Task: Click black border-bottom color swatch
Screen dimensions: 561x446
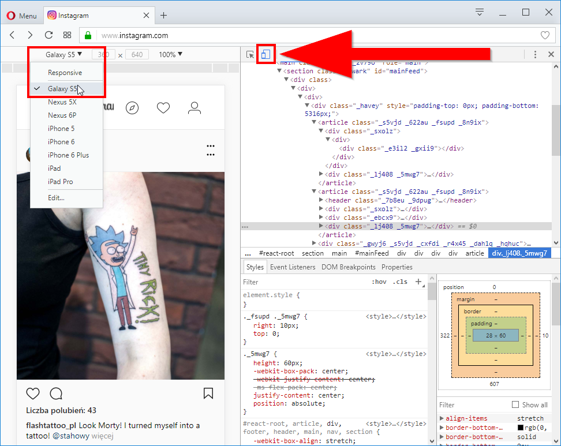Action: (x=521, y=428)
